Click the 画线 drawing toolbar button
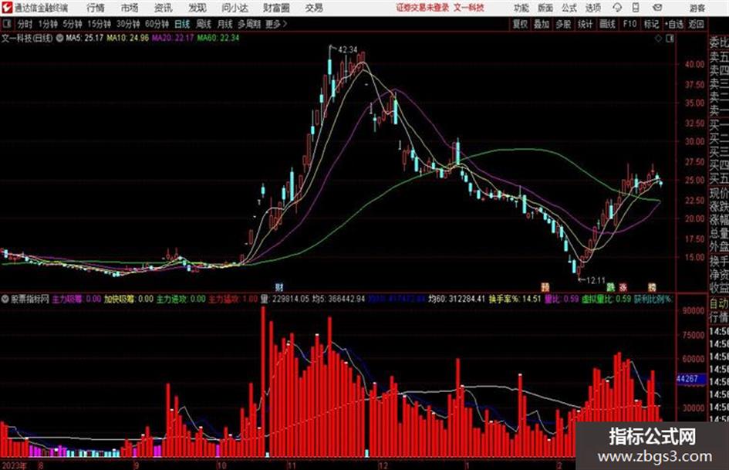The width and height of the screenshot is (729, 470). (x=607, y=24)
